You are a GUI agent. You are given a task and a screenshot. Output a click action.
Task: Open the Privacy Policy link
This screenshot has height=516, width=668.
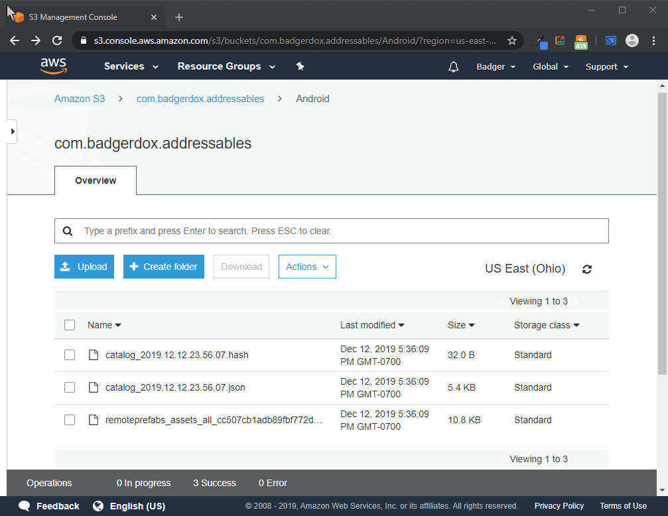tap(559, 506)
